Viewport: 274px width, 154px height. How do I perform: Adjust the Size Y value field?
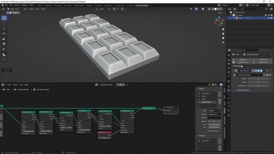tap(258, 82)
